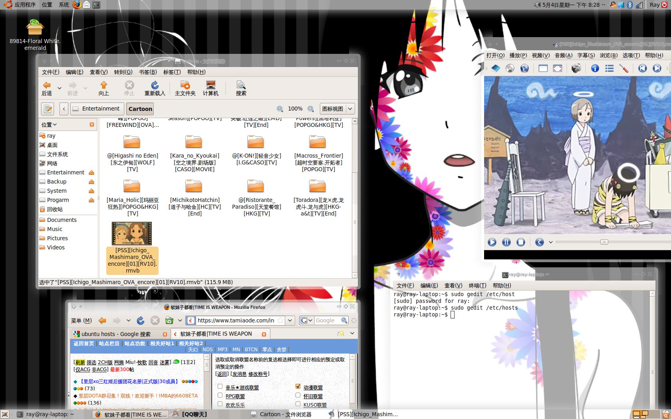Open preferences screwdriver icon in media player
Image resolution: width=671 pixels, height=419 pixels.
(x=624, y=68)
